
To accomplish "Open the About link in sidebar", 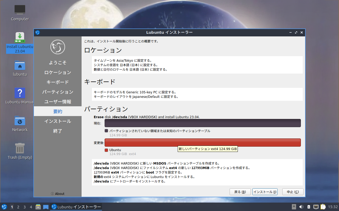I will pos(58,194).
